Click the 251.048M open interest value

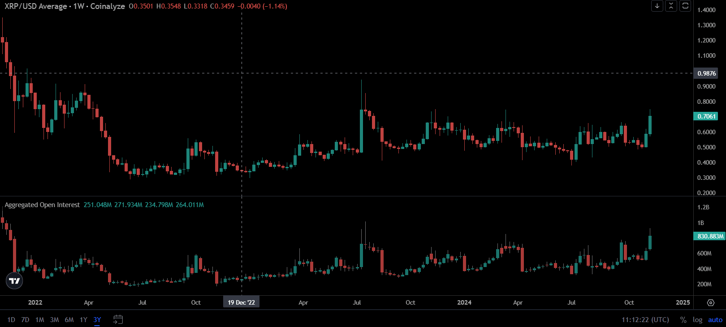(x=98, y=205)
